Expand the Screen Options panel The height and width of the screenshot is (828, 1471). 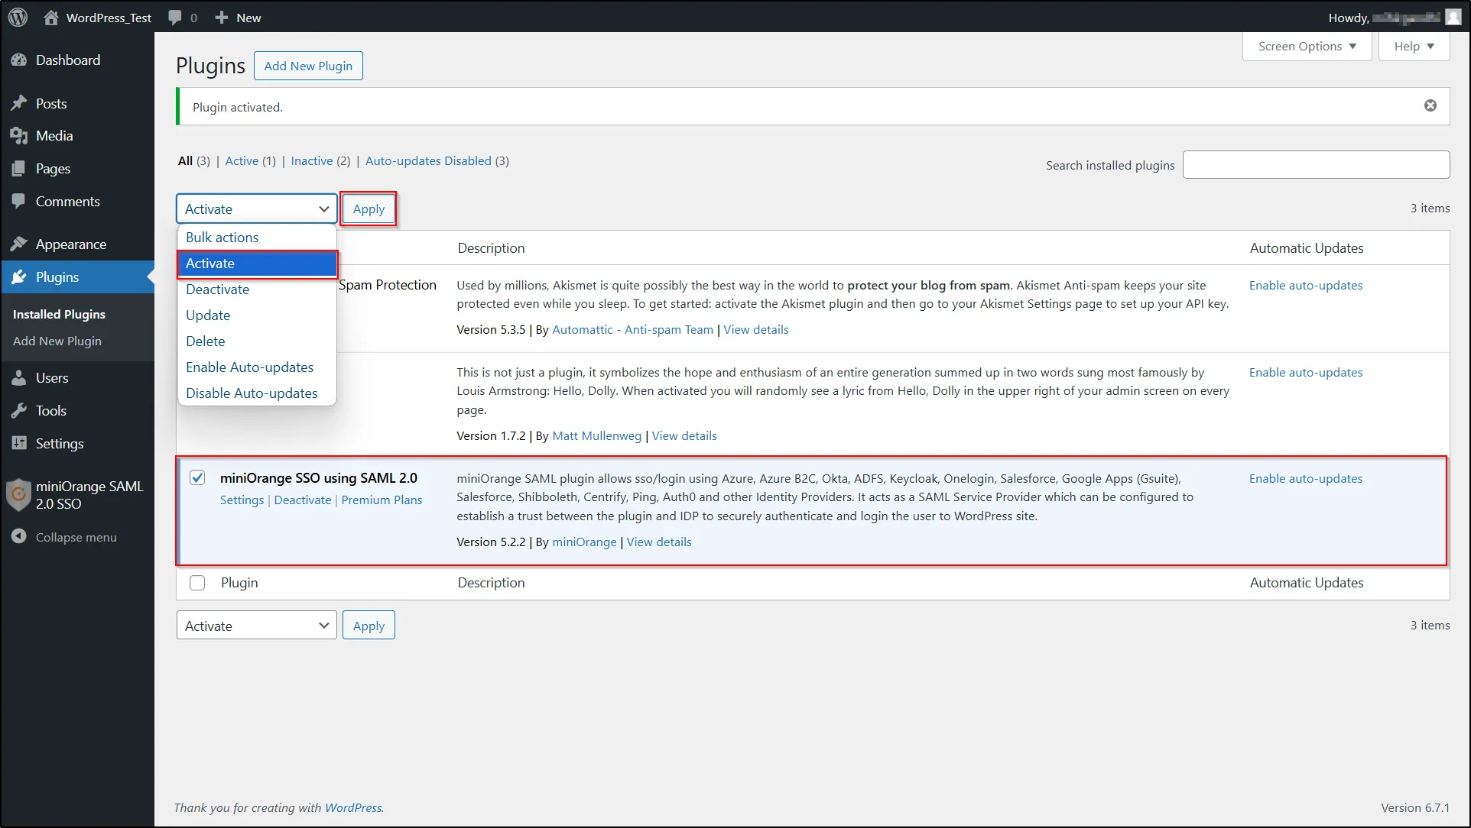point(1307,45)
